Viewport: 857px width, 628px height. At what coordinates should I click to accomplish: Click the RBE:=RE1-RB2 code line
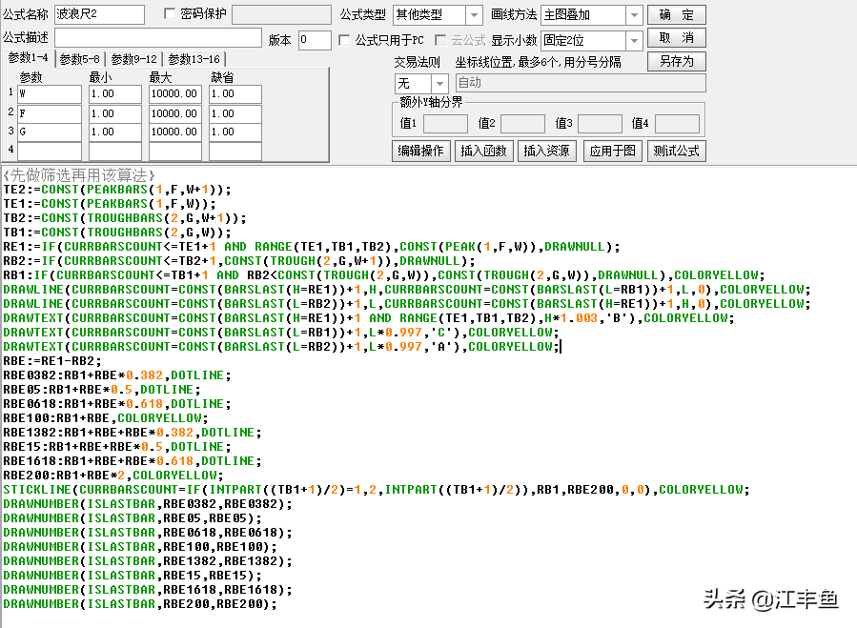[x=52, y=361]
